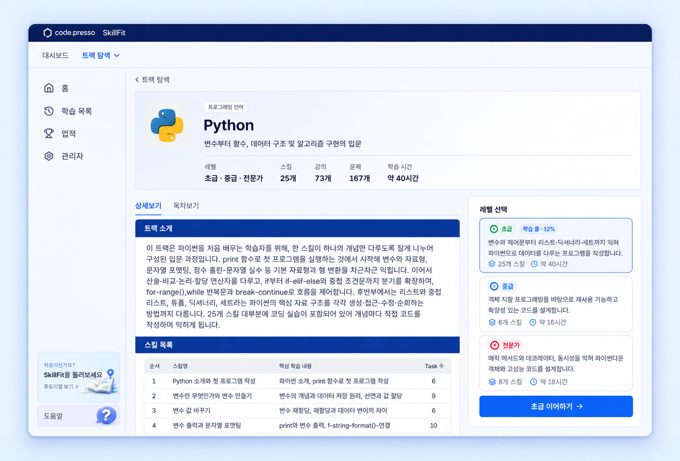
Task: Select the 초급 level card
Action: [556, 245]
